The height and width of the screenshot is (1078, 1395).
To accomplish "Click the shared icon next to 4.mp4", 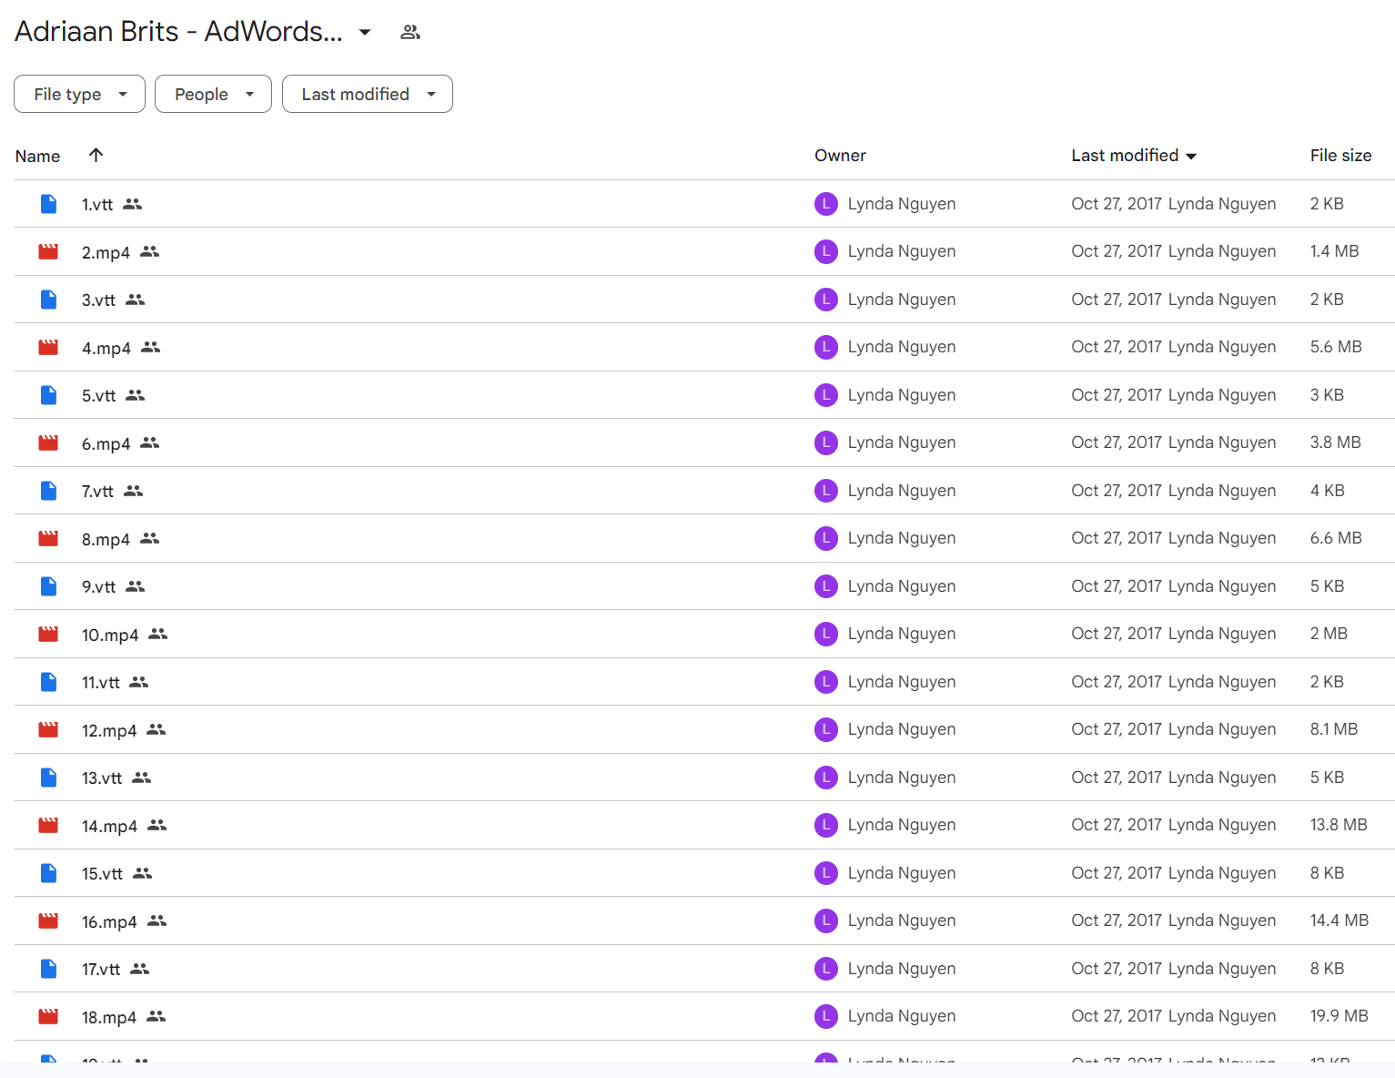I will tap(151, 347).
